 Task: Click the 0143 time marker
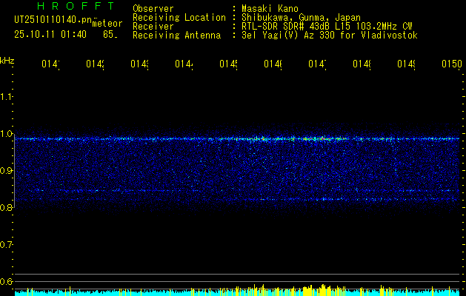(x=139, y=64)
